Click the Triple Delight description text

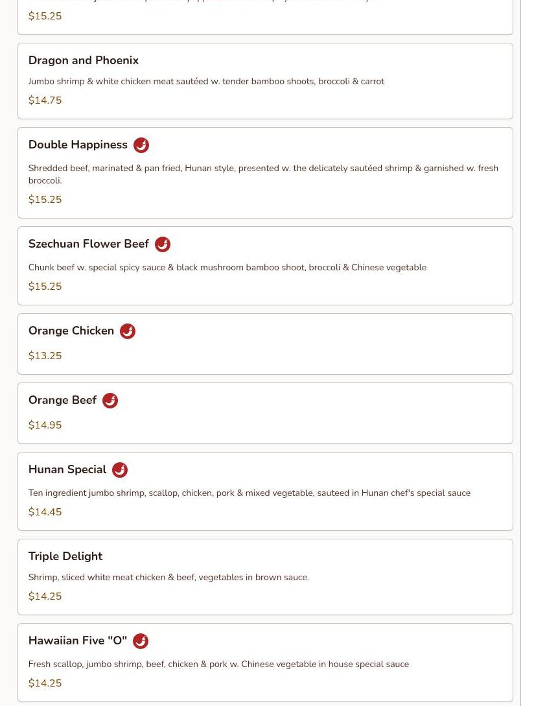pyautogui.click(x=168, y=577)
